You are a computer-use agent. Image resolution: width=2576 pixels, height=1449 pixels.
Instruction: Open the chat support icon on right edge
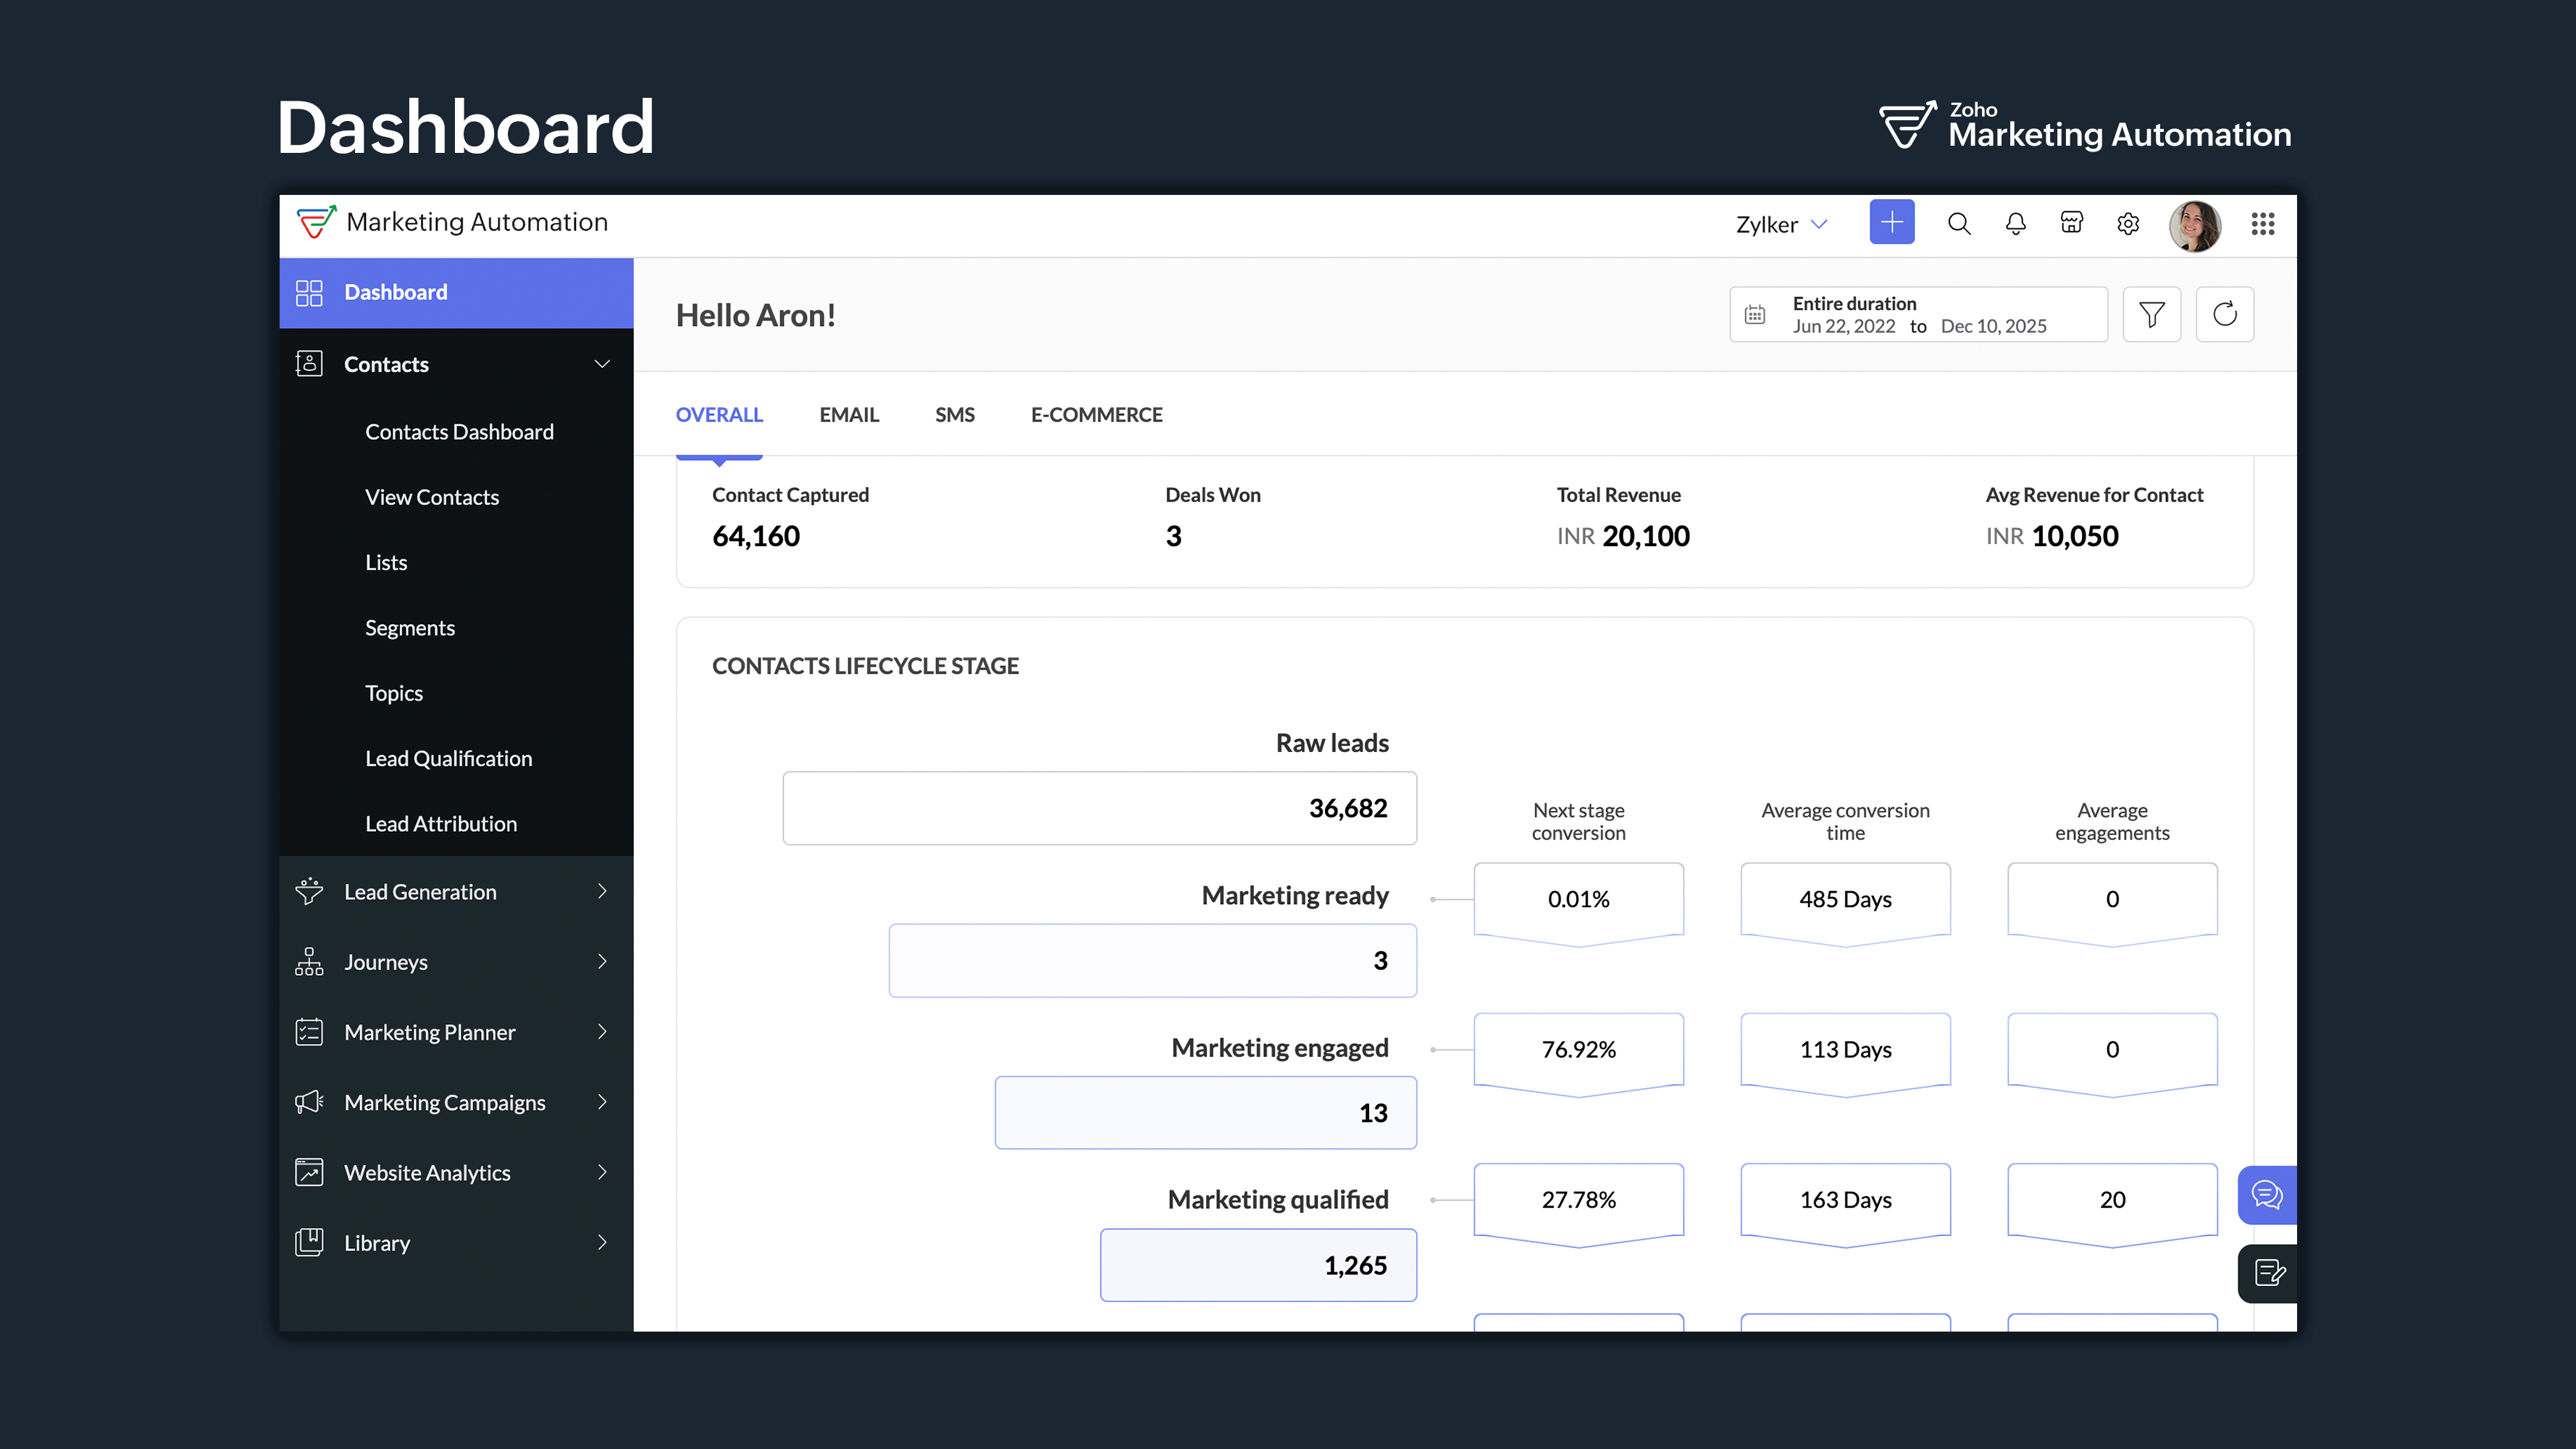[2267, 1194]
